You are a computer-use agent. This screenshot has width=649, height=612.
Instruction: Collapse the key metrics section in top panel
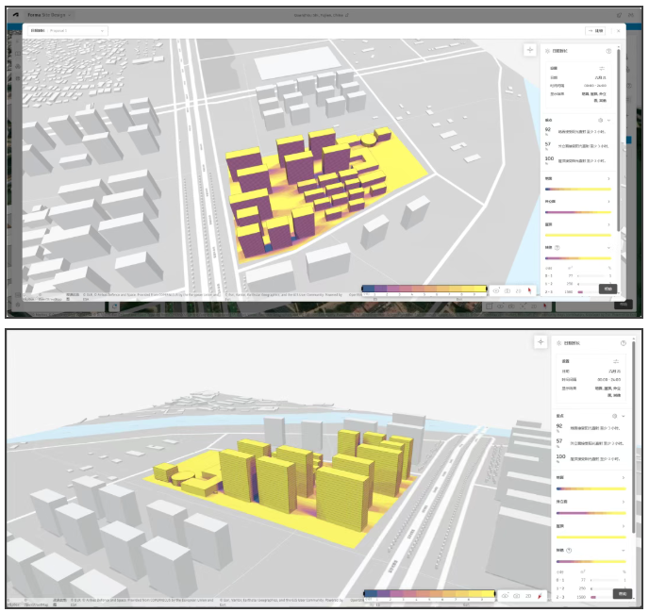point(608,121)
